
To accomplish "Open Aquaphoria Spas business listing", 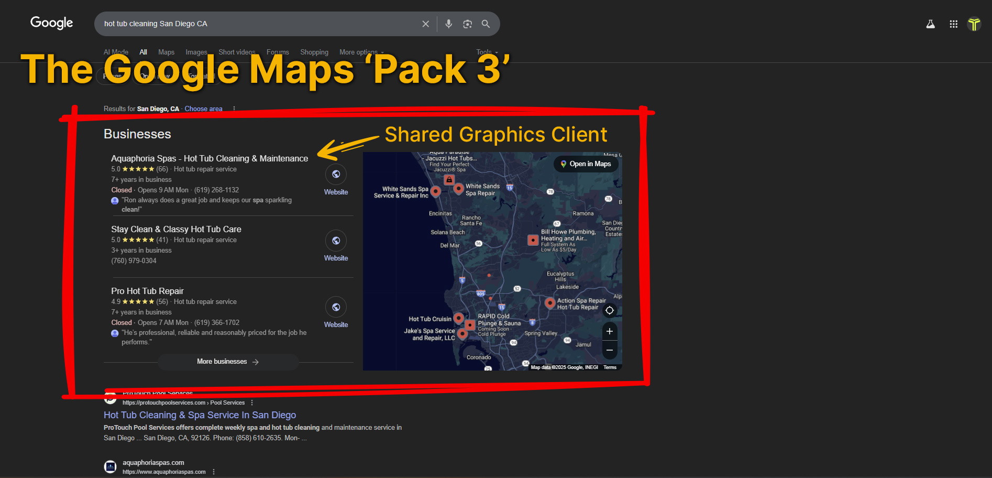I will [x=210, y=158].
